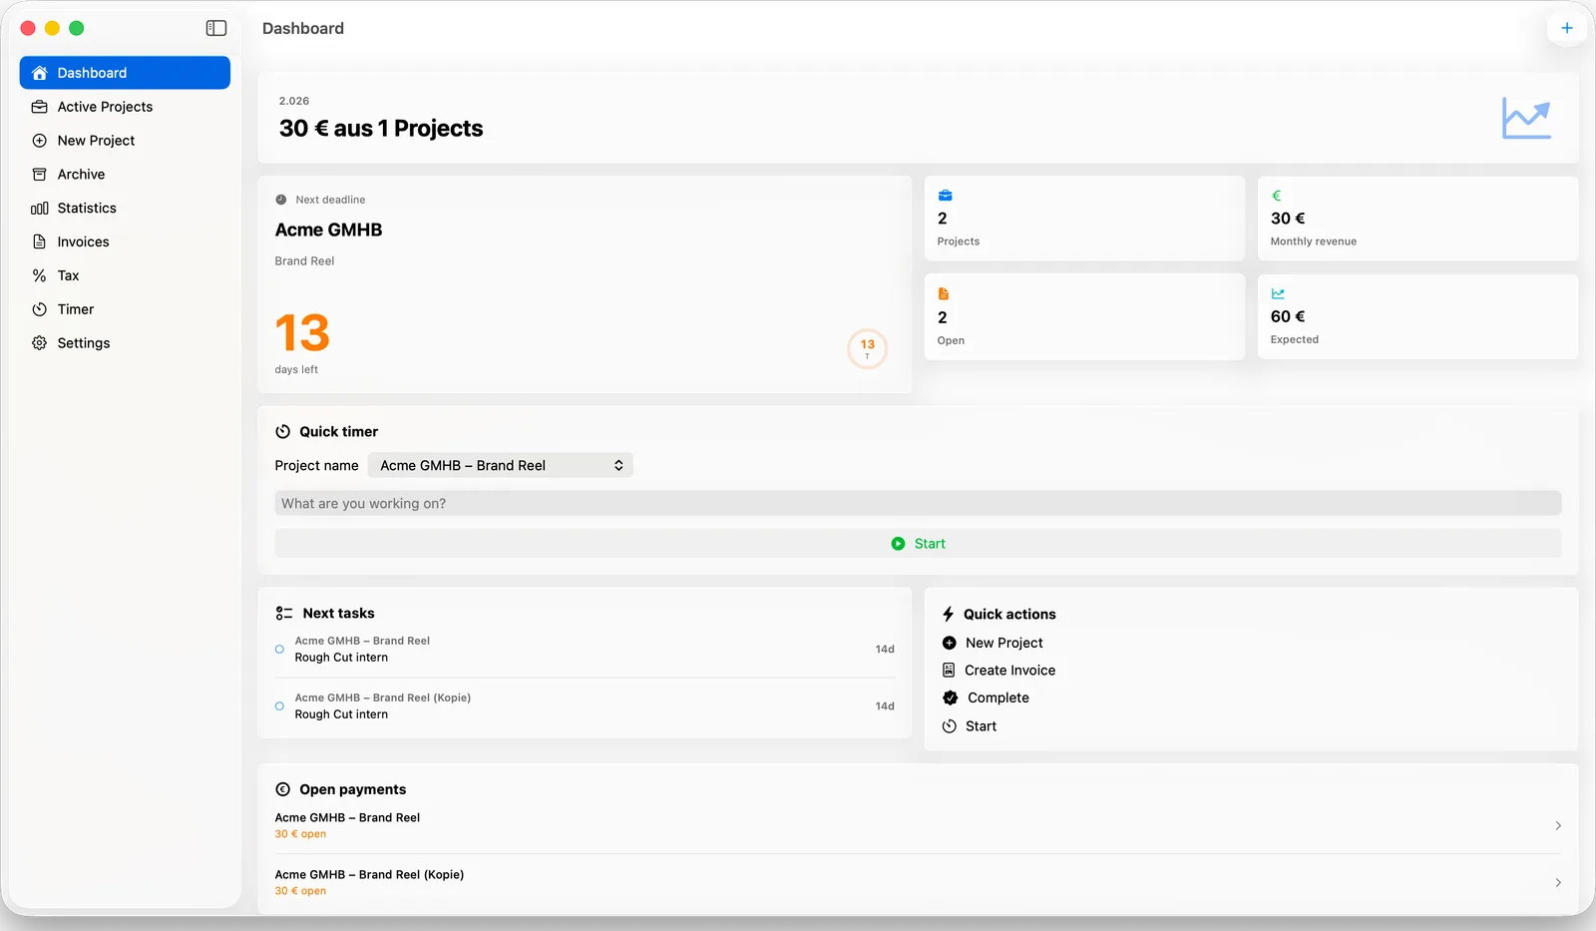The height and width of the screenshot is (931, 1596).
Task: Open the Timer page in sidebar
Action: click(125, 309)
